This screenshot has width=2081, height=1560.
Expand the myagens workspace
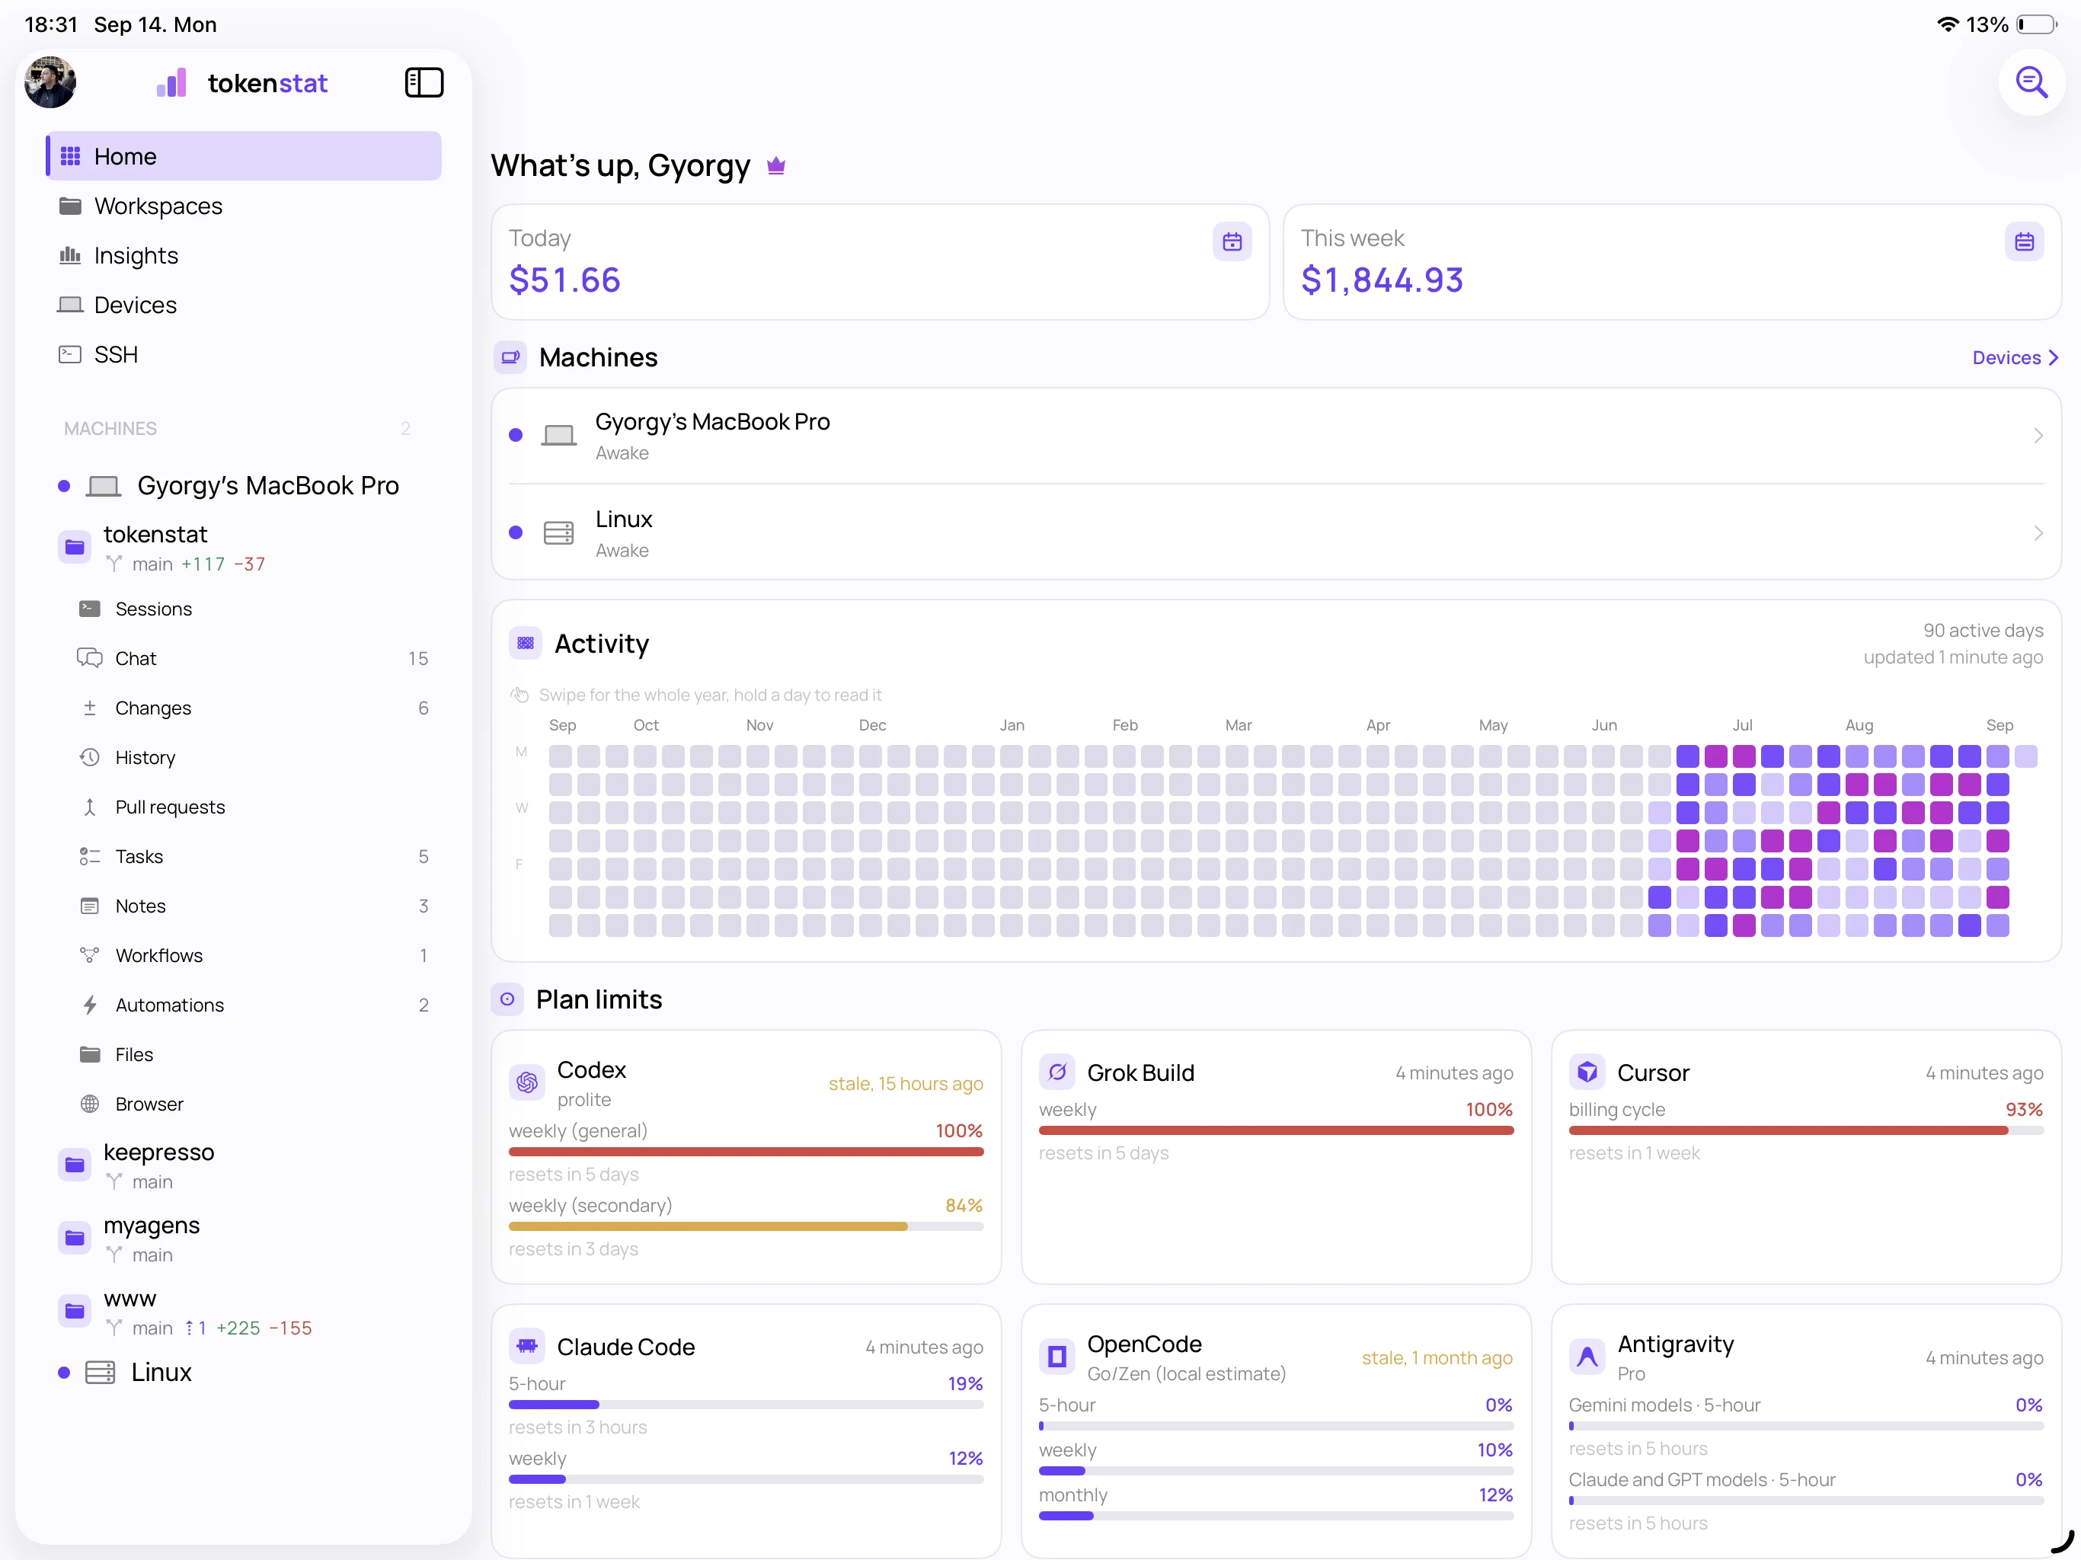coord(244,1239)
